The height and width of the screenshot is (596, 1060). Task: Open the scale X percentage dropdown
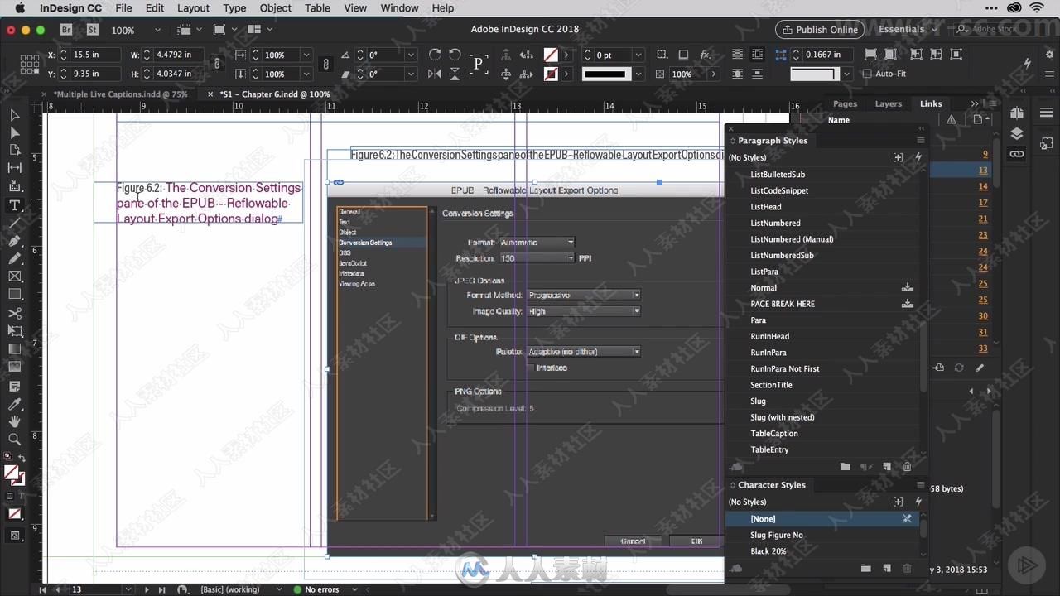coord(306,55)
